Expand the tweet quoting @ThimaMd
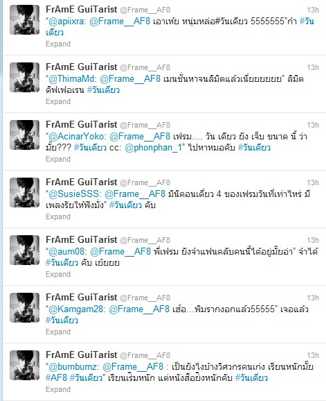Screen dimensions: 326x401 click(58, 101)
